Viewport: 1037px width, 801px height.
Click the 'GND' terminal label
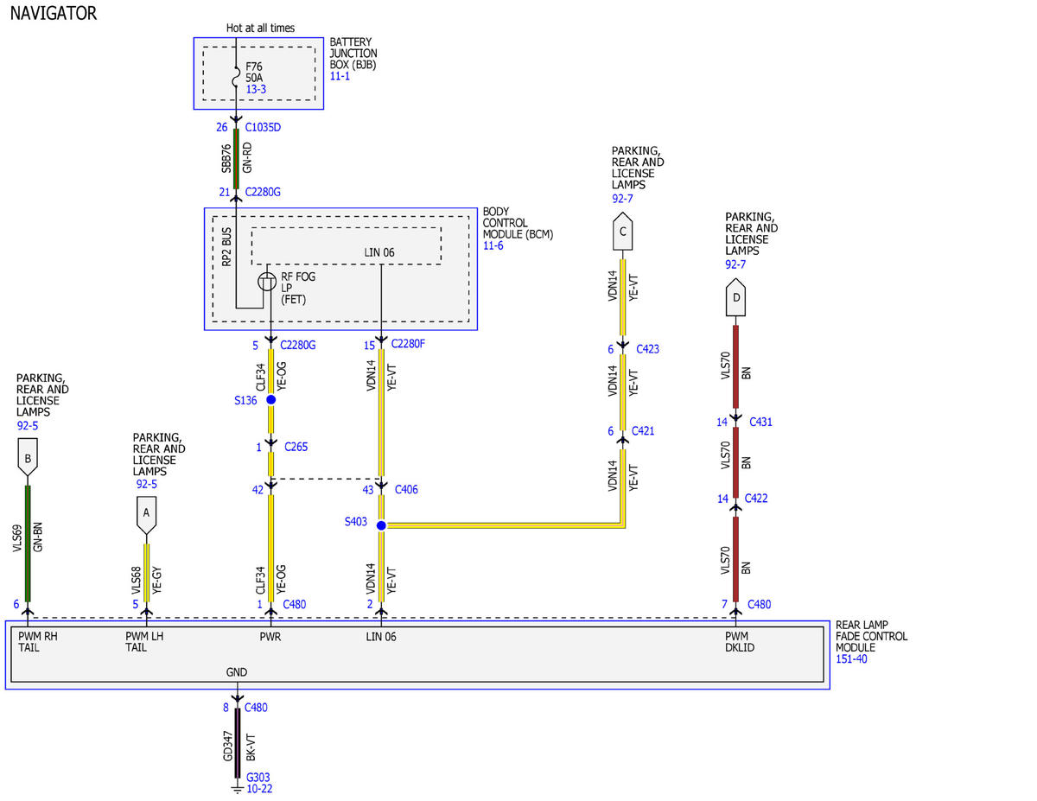pyautogui.click(x=236, y=672)
